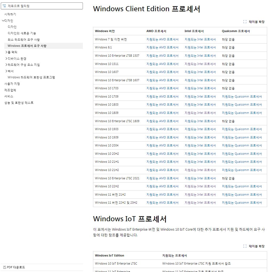Screen dimensions: 269x272
Task: Open AMD link for Windows 10 Enterprise LTSB 1507
Action: click(162, 56)
